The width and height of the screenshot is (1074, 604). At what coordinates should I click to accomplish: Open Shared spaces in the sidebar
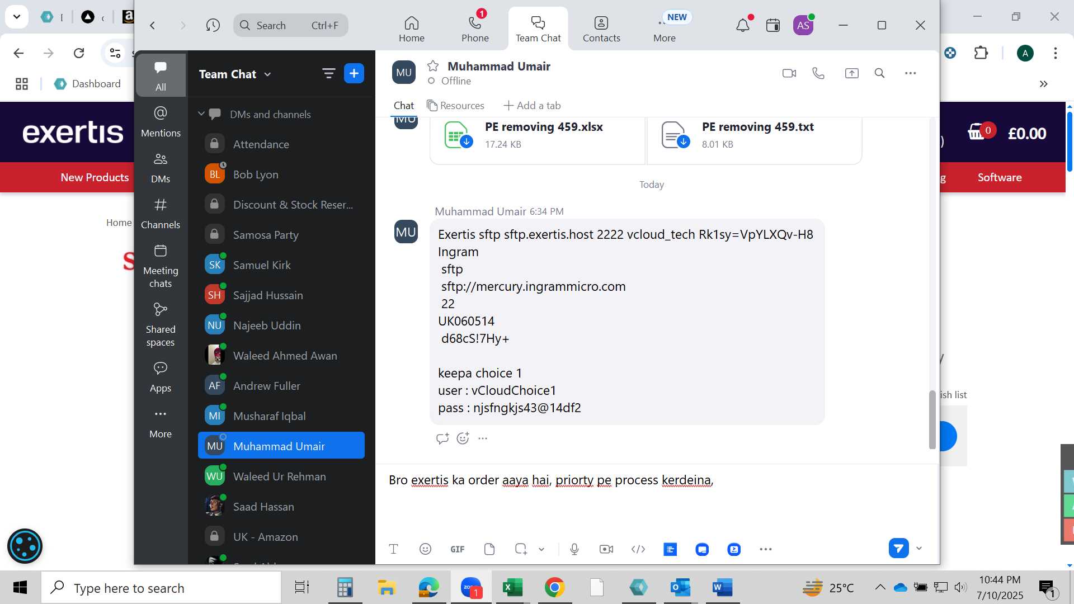pyautogui.click(x=161, y=325)
